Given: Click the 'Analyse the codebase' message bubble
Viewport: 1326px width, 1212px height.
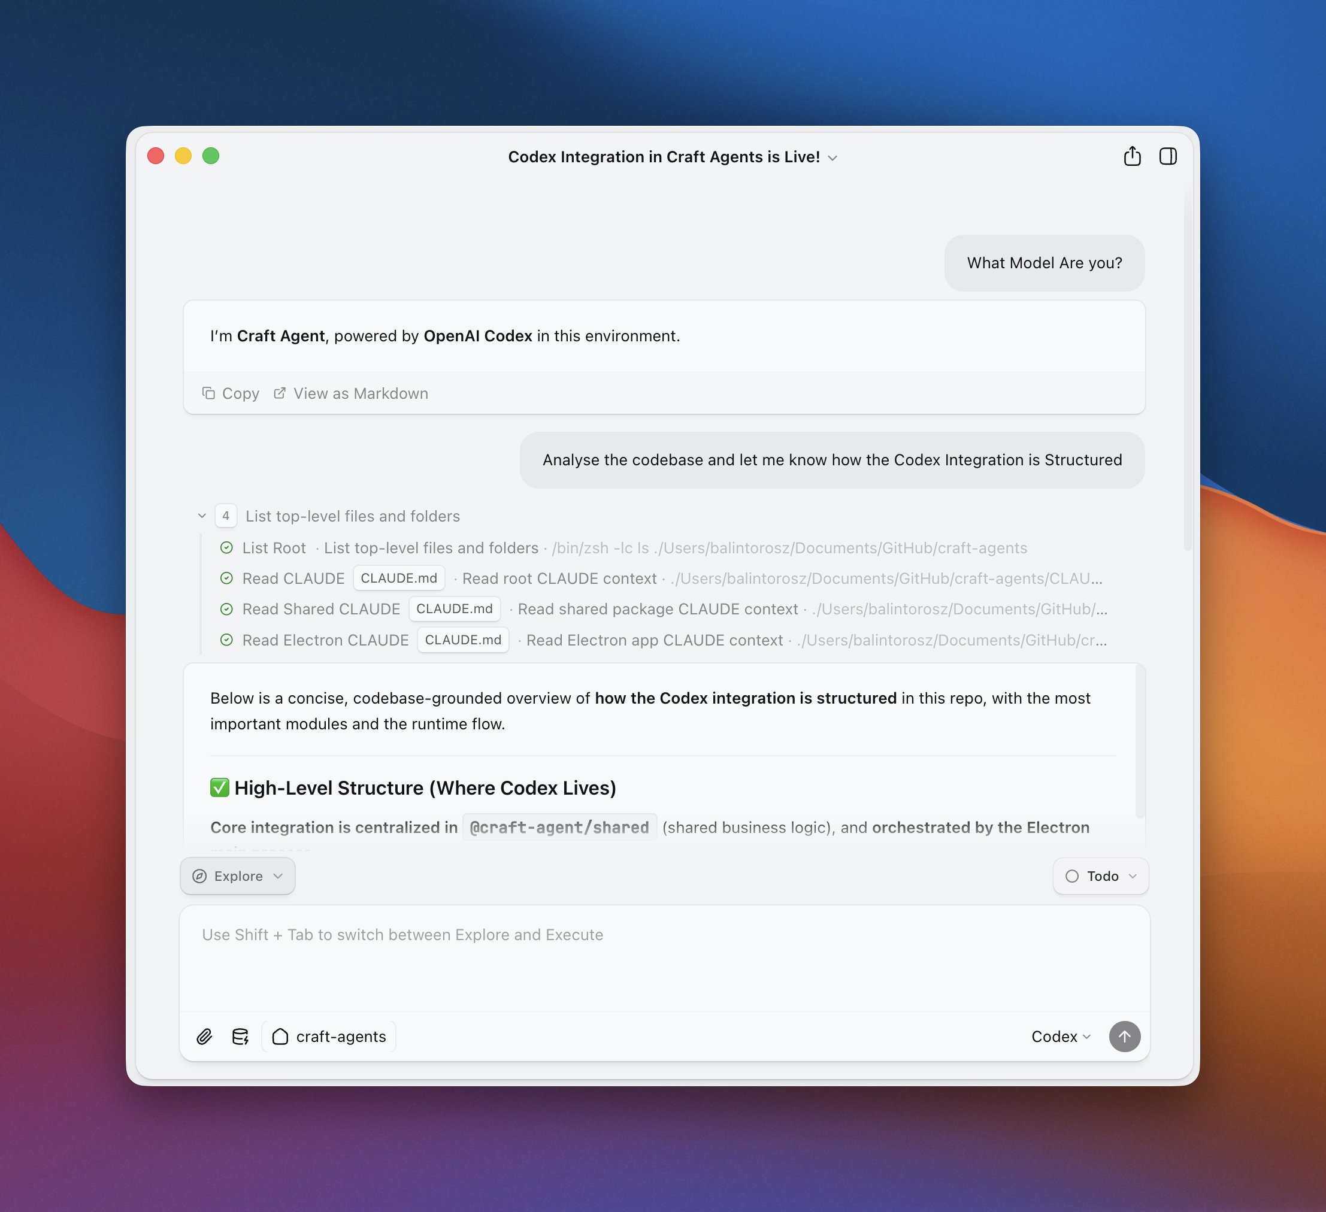Looking at the screenshot, I should tap(832, 460).
